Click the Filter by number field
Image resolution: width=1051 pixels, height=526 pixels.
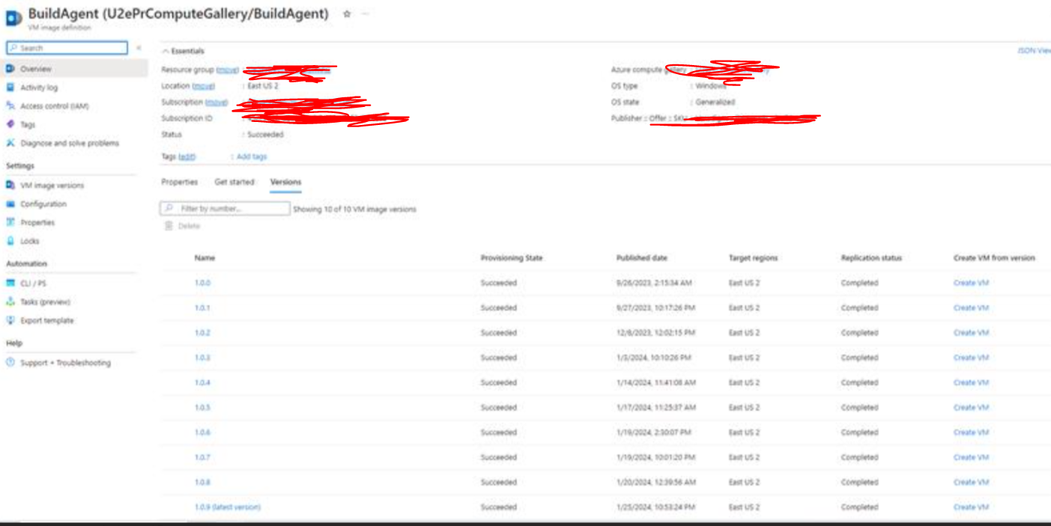point(225,209)
